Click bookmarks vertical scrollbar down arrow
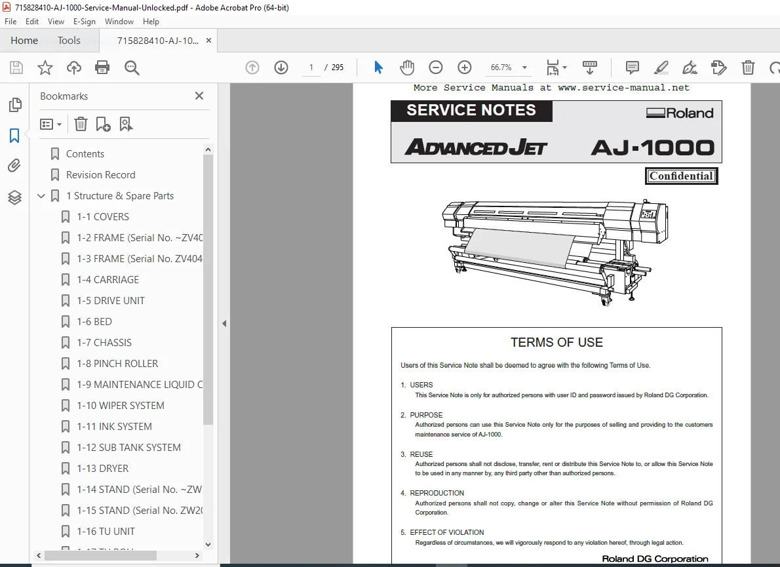The width and height of the screenshot is (780, 567). (x=208, y=545)
